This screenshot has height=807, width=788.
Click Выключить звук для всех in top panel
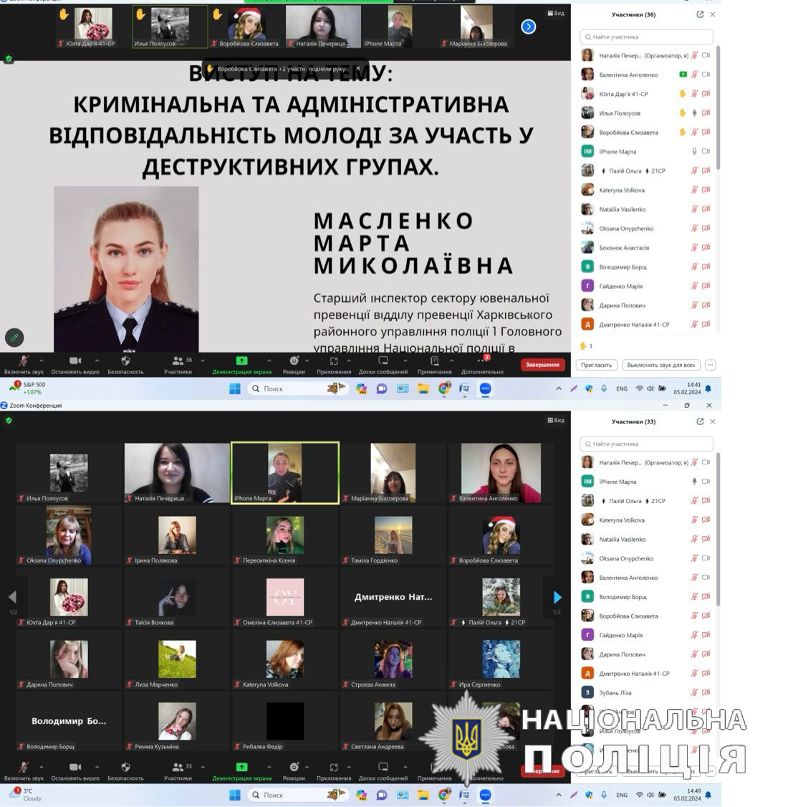(661, 365)
